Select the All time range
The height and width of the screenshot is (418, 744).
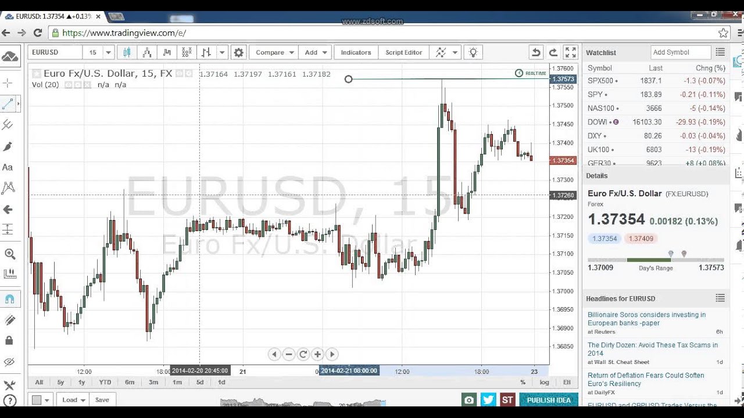pos(39,382)
